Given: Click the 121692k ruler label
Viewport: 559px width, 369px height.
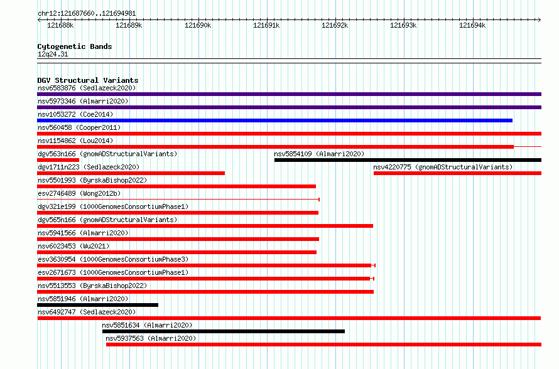Looking at the screenshot, I should pyautogui.click(x=335, y=25).
